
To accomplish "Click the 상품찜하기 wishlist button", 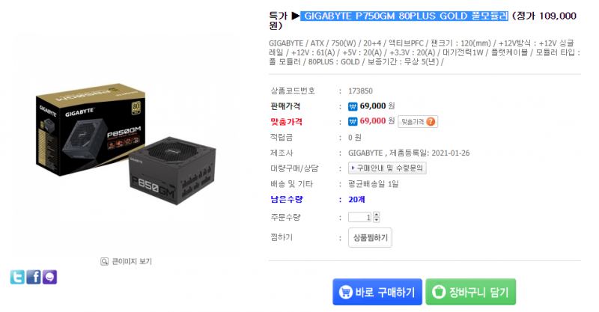I will (x=370, y=237).
